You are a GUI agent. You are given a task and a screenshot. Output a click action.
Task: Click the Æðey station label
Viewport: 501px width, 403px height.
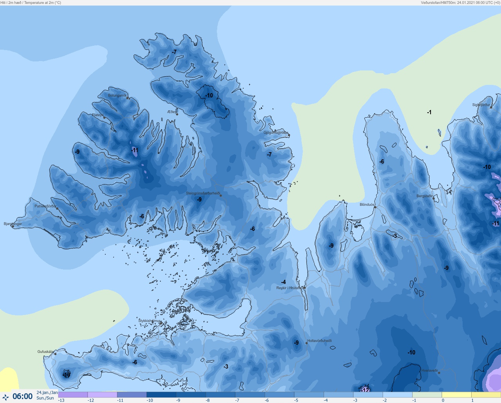coord(172,112)
